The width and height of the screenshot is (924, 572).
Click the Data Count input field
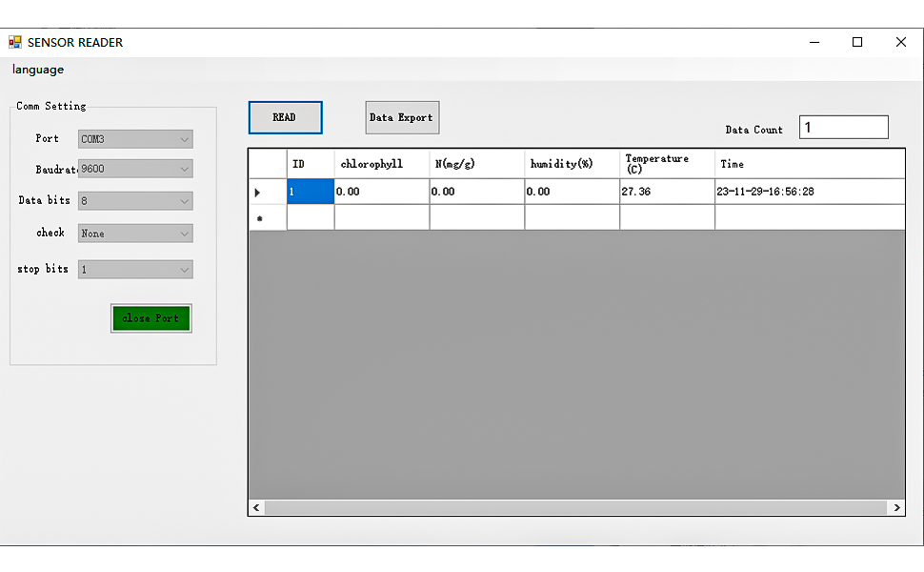[843, 128]
